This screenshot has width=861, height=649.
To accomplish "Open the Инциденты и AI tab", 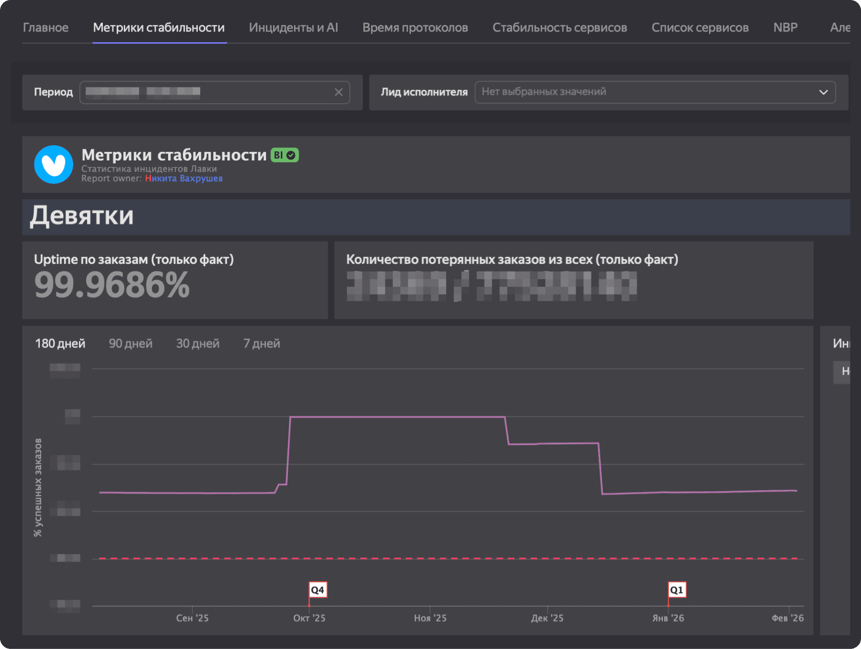I will tap(293, 28).
